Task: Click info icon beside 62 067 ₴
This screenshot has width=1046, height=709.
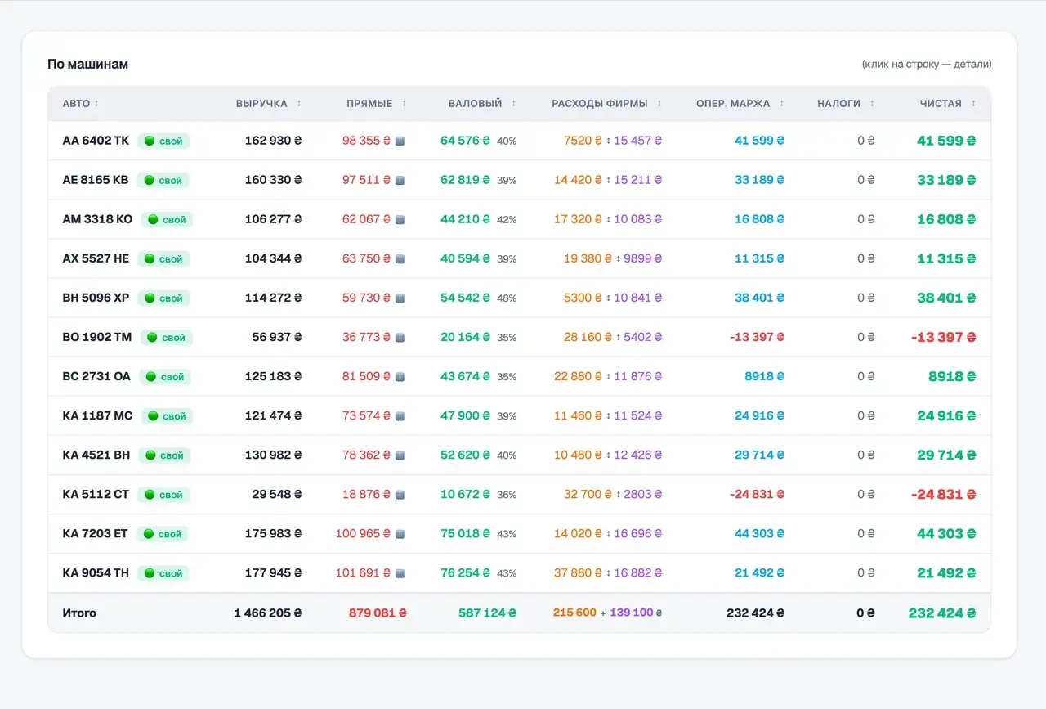Action: (400, 219)
